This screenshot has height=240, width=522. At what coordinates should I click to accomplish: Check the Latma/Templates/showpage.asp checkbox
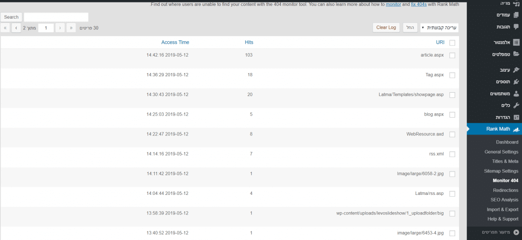452,95
